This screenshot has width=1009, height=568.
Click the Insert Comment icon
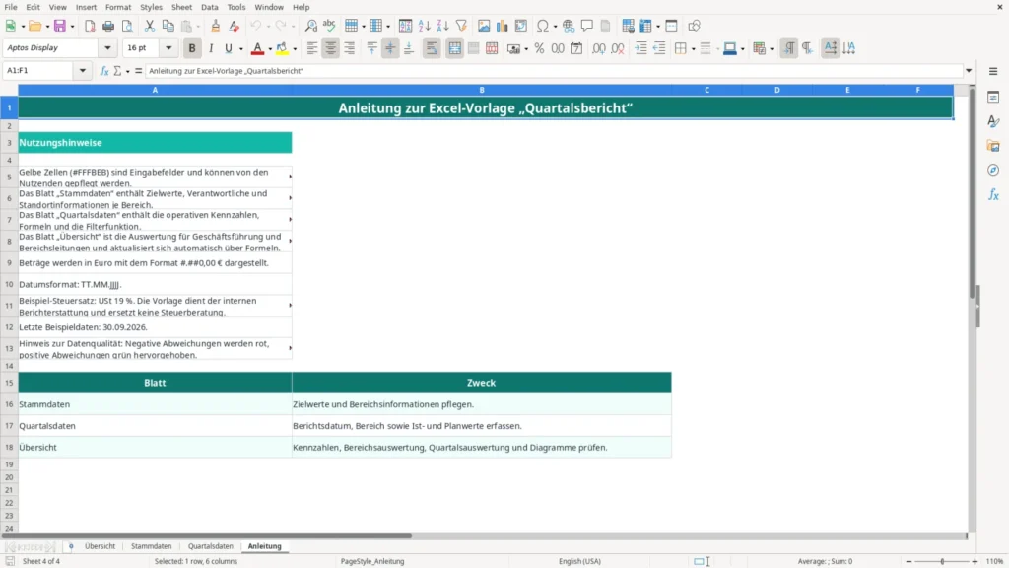pyautogui.click(x=587, y=26)
